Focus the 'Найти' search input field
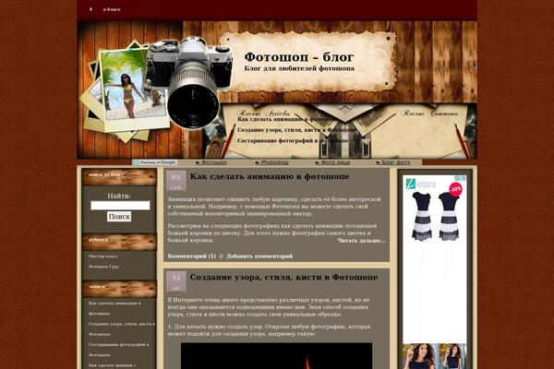 [120, 206]
